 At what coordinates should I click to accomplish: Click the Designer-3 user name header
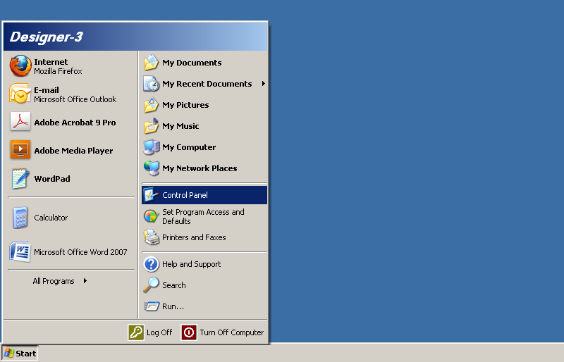(x=47, y=37)
